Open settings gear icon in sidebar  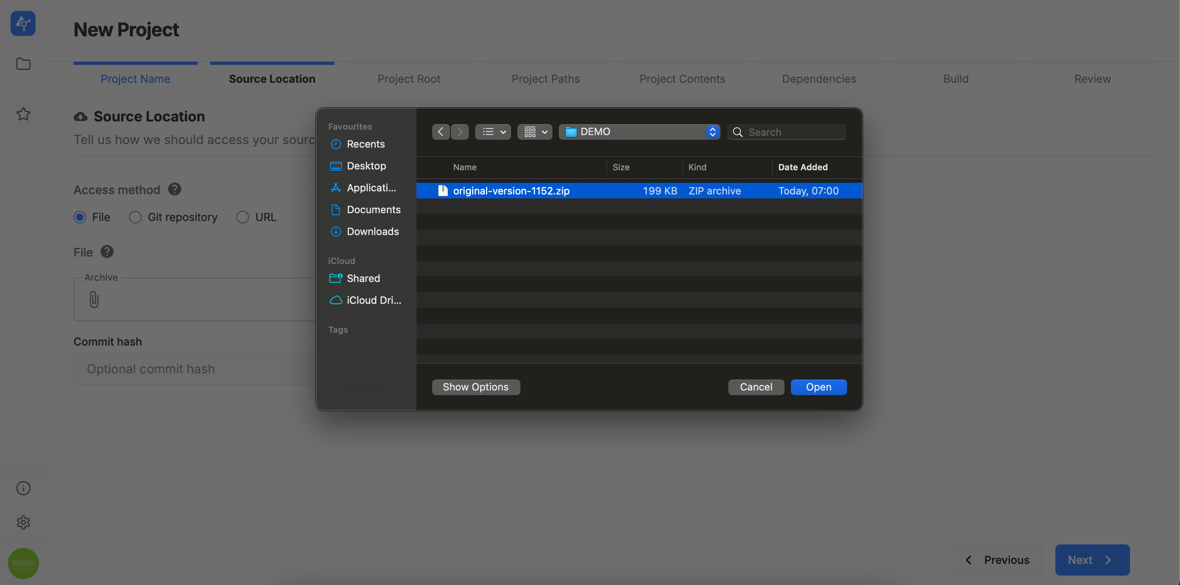(23, 522)
